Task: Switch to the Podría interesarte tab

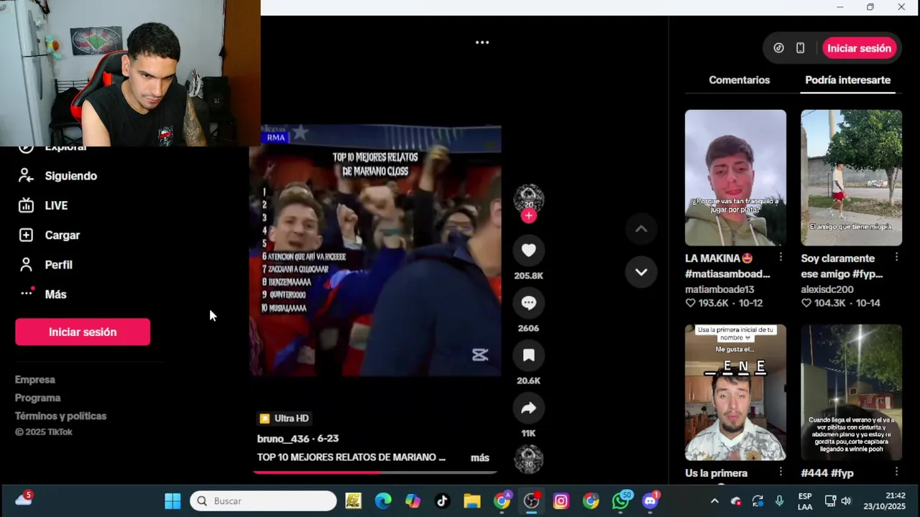Action: pos(847,80)
